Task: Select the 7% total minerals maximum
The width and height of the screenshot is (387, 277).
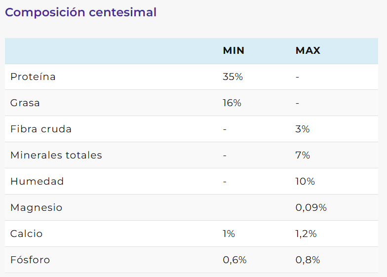Action: (x=303, y=156)
